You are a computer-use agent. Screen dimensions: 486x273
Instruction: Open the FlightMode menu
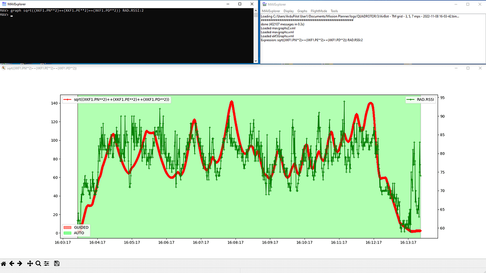click(318, 10)
